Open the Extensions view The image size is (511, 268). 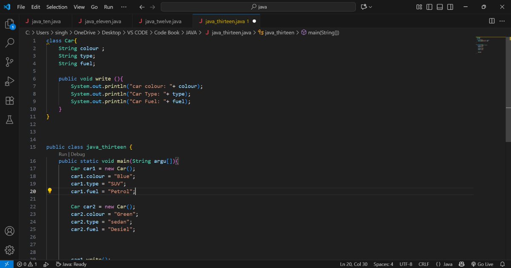pos(10,101)
